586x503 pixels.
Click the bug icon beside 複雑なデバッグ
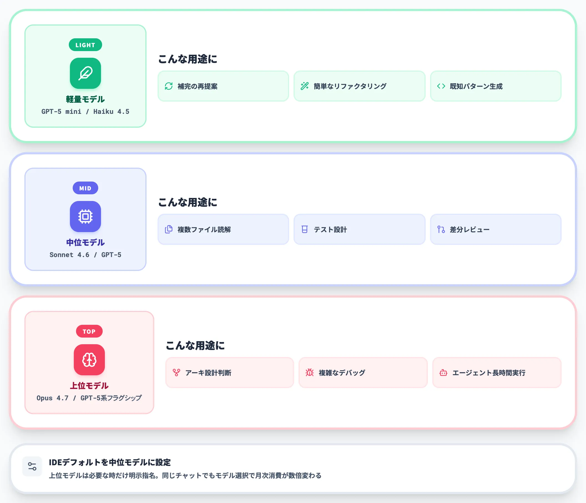coord(310,373)
